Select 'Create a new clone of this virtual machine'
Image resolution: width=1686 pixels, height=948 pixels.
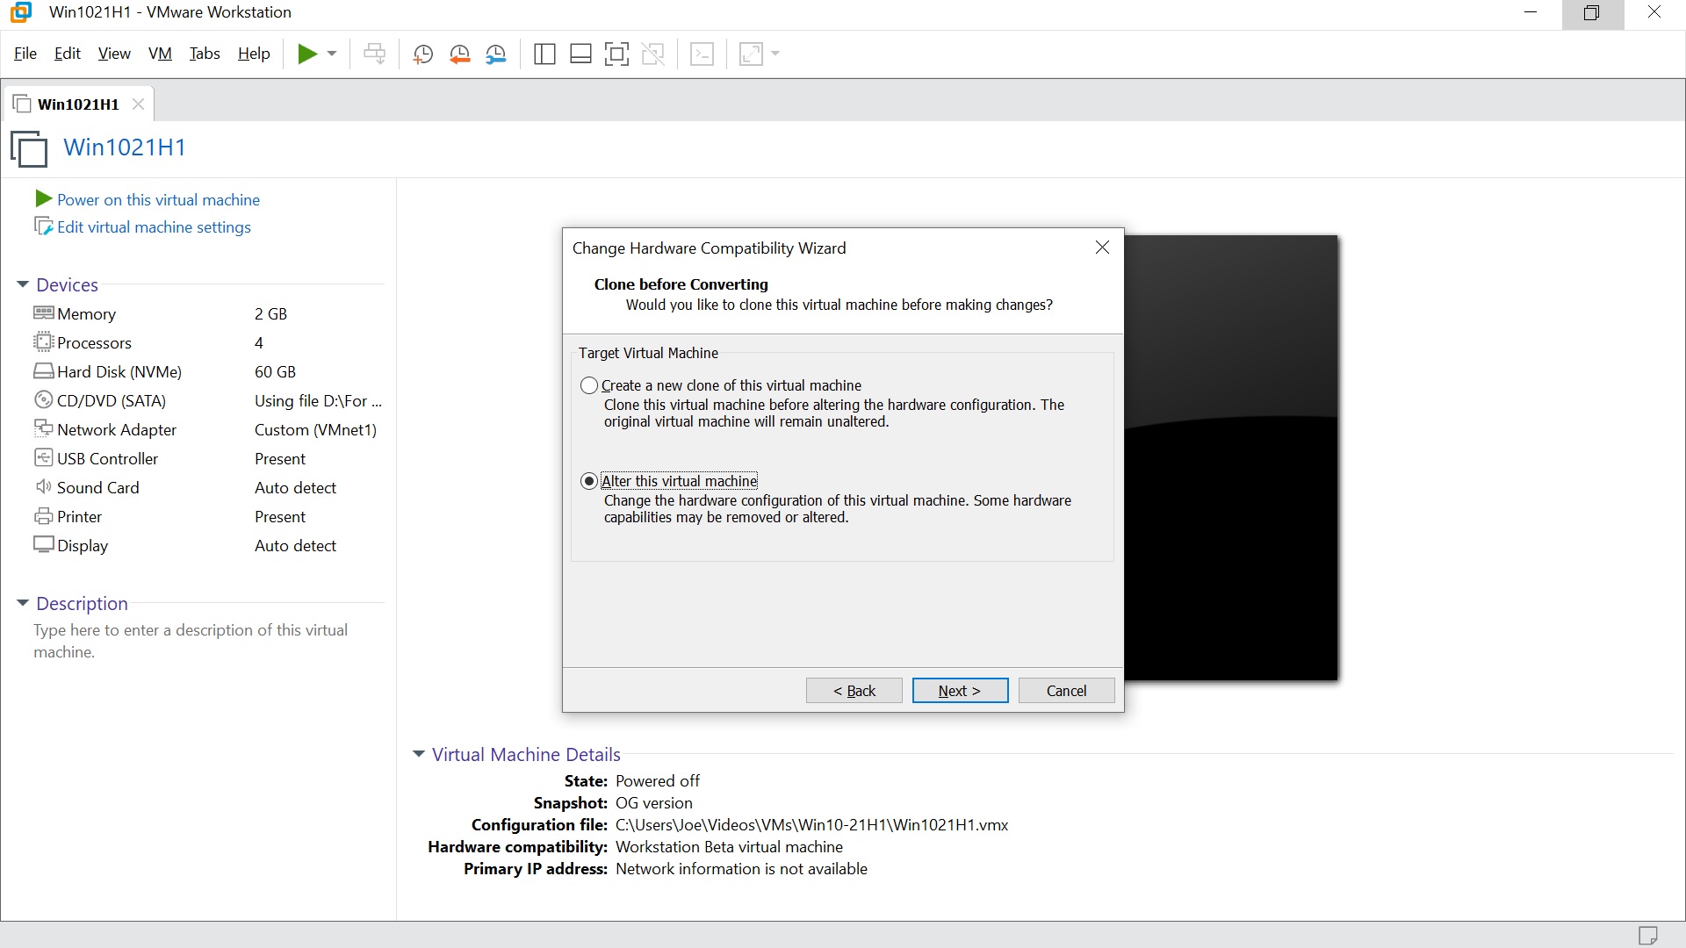click(x=589, y=385)
